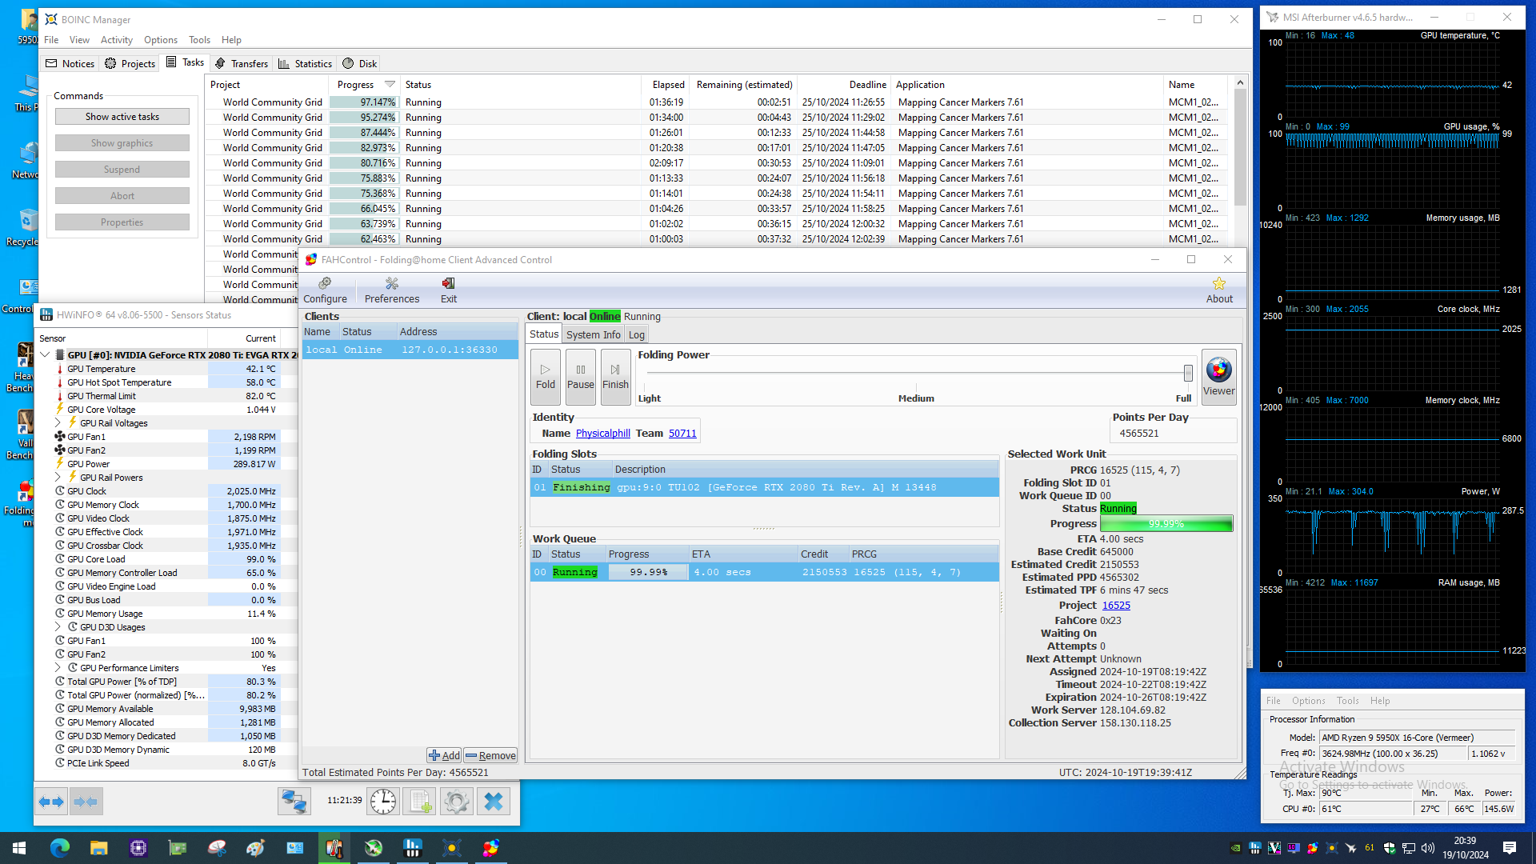Click the NVIDIA tray icon

tap(1236, 848)
